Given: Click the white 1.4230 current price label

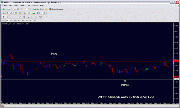Looking at the screenshot, I should pos(176,79).
